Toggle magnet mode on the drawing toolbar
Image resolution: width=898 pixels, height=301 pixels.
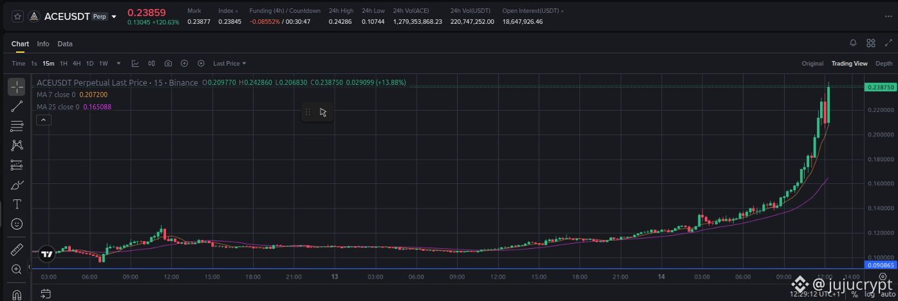pyautogui.click(x=17, y=295)
